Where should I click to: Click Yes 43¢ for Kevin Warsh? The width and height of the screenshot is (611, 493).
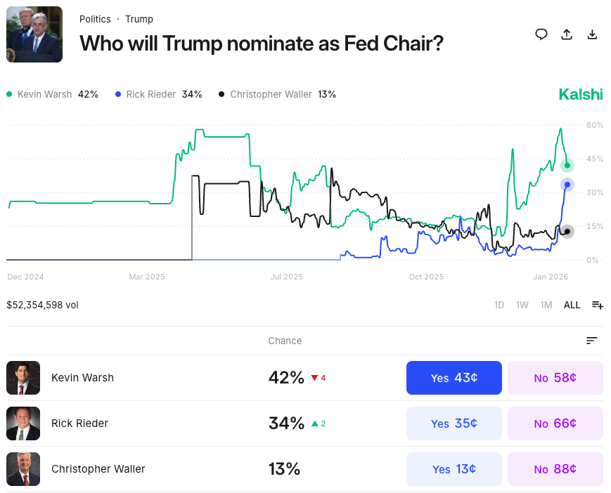coord(454,377)
